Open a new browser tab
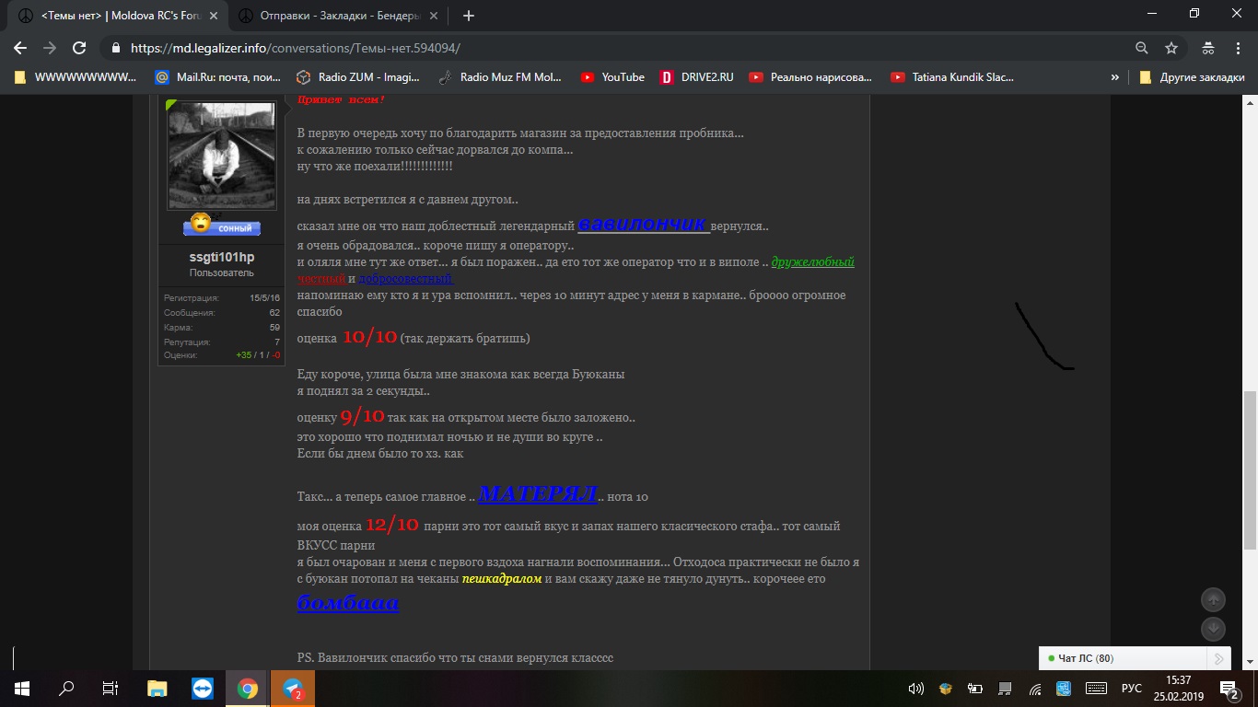Image resolution: width=1258 pixels, height=707 pixels. pyautogui.click(x=468, y=16)
